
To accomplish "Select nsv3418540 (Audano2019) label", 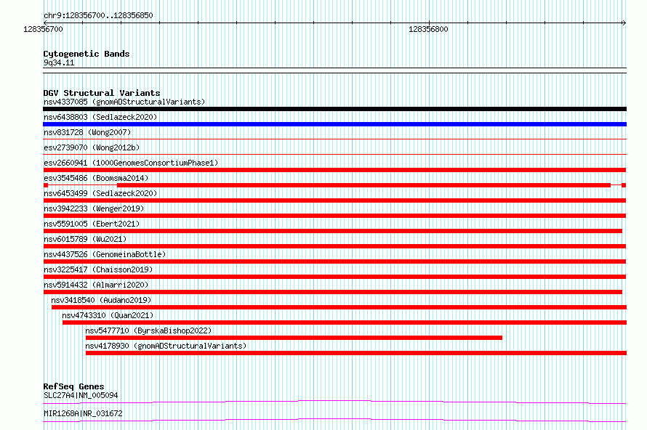I will click(101, 300).
